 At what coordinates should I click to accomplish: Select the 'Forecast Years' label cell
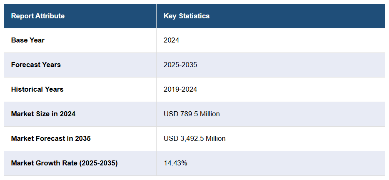36,65
